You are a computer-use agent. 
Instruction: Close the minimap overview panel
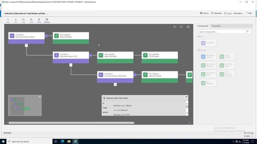pyautogui.click(x=39, y=96)
